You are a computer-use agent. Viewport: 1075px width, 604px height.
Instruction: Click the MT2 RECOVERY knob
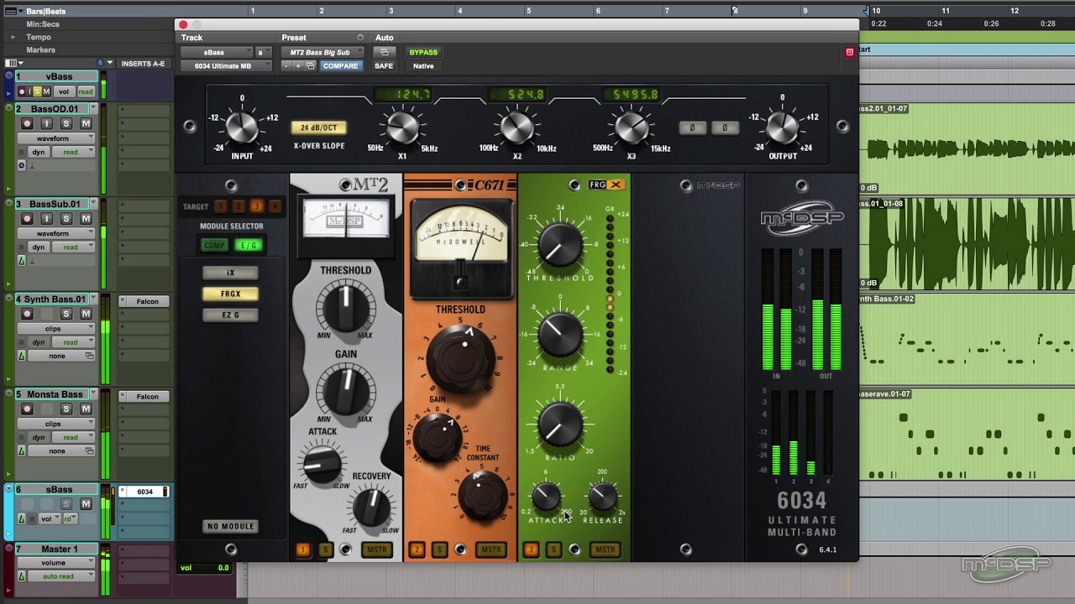point(370,506)
